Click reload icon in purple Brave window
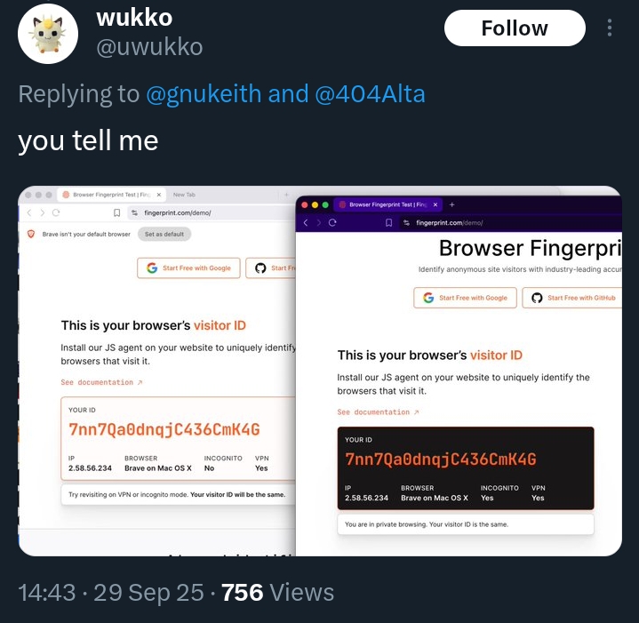 [332, 222]
